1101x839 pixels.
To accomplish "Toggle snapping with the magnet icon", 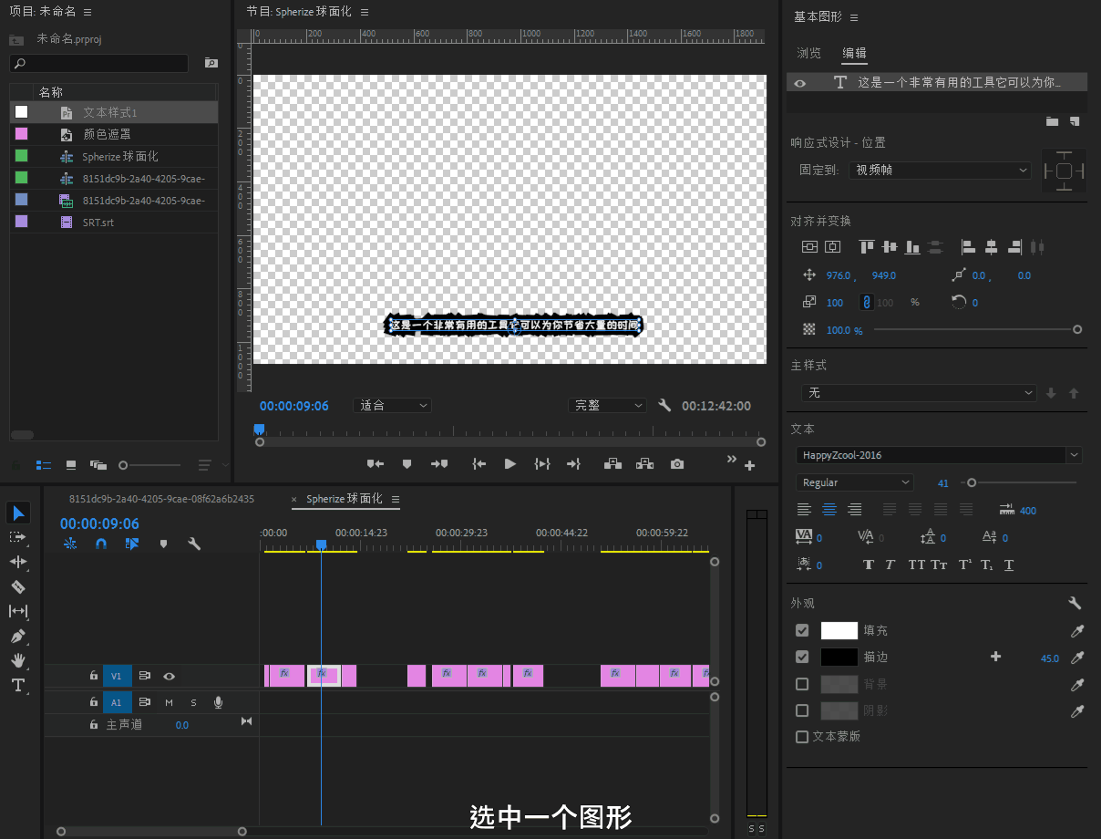I will pos(100,543).
